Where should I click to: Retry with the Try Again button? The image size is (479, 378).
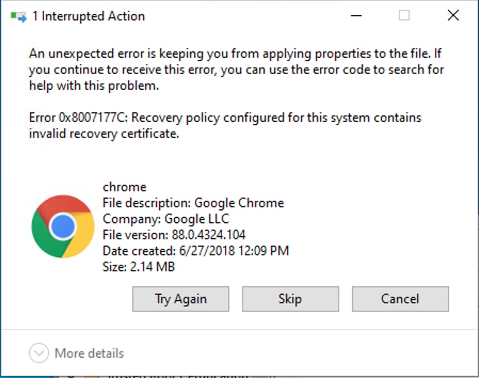[x=180, y=299]
